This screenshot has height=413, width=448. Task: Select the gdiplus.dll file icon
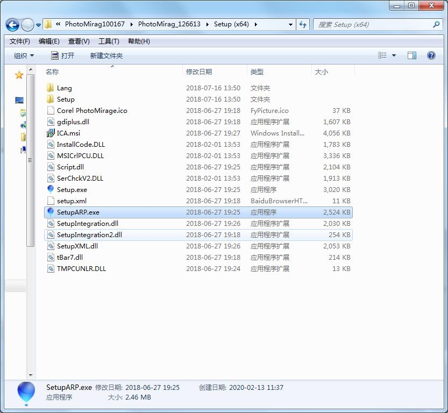tap(51, 122)
